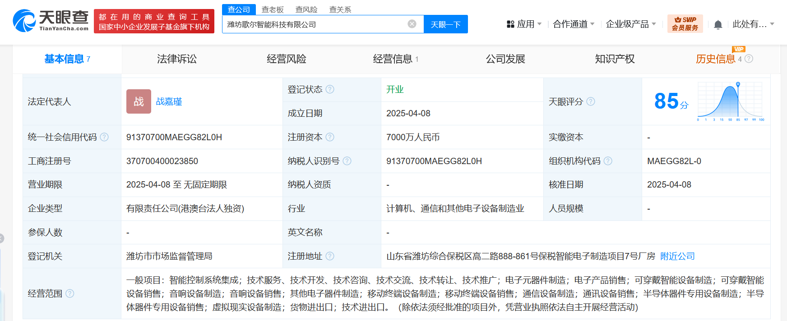787x321 pixels.
Task: Click taxpayer ID 91370700MAEGG82L0H in 纳税人识别号 row
Action: pyautogui.click(x=434, y=161)
